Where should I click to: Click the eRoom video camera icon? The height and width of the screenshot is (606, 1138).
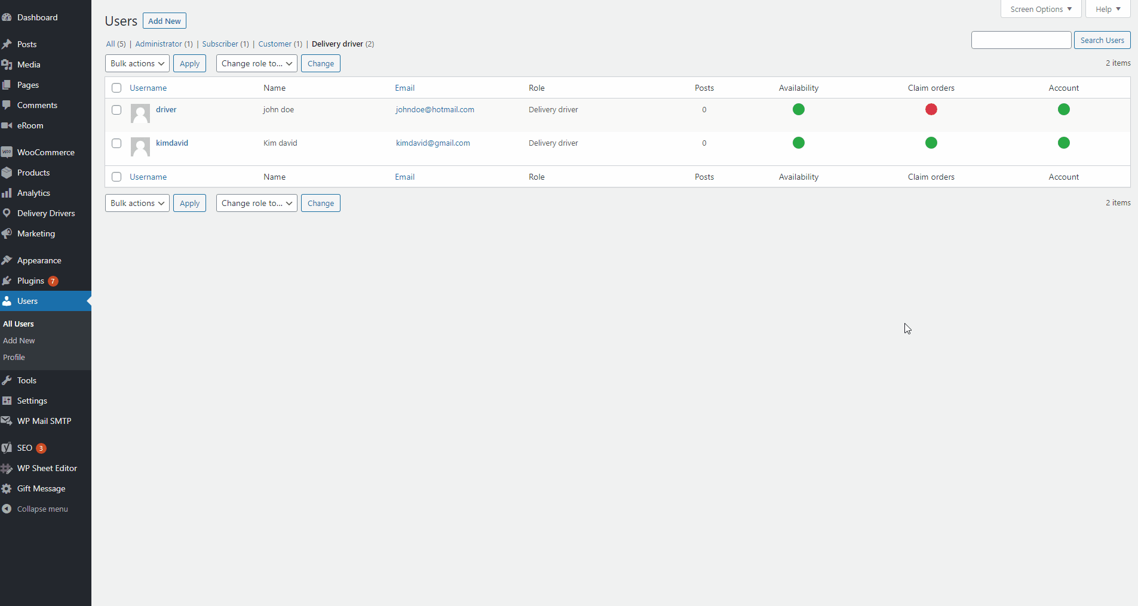coord(7,125)
